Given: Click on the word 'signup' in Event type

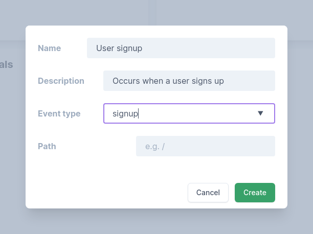Looking at the screenshot, I should 125,113.
